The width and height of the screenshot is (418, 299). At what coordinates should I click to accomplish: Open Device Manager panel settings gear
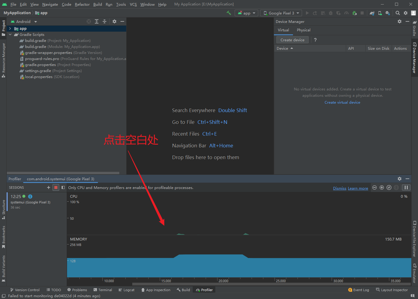[400, 21]
